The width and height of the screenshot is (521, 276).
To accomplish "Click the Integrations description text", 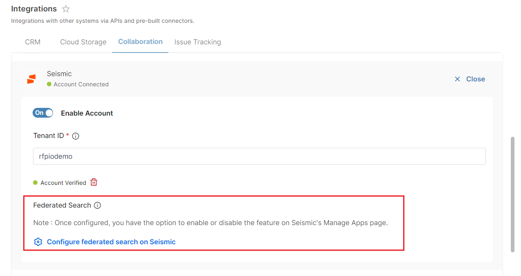I will [103, 21].
